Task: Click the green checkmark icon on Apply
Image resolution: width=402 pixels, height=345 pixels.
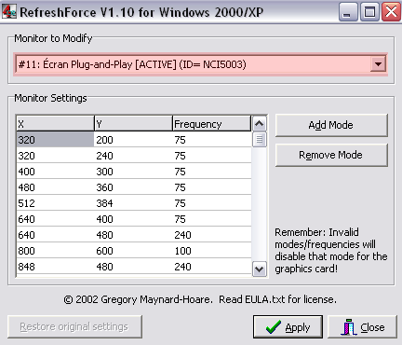Action: pyautogui.click(x=274, y=327)
